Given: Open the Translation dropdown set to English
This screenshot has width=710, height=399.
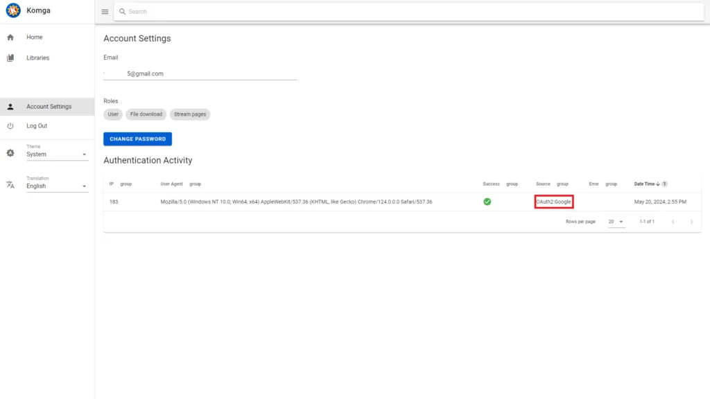Looking at the screenshot, I should (57, 186).
